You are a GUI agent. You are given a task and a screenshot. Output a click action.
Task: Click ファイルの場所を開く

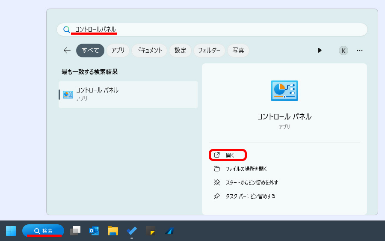click(x=246, y=169)
